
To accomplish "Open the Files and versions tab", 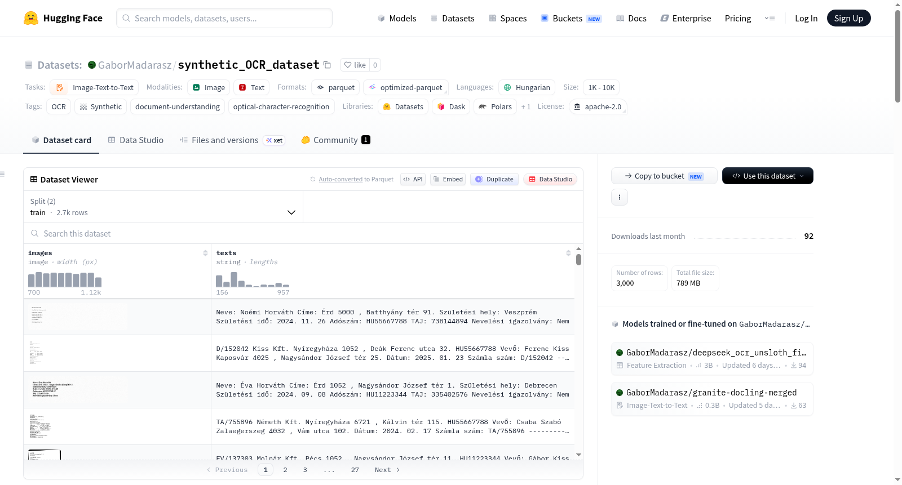I will 232,140.
